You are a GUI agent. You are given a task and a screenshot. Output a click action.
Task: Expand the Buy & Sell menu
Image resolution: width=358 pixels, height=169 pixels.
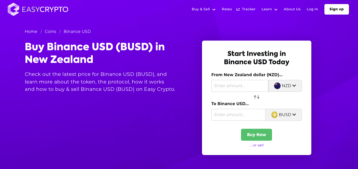203,9
